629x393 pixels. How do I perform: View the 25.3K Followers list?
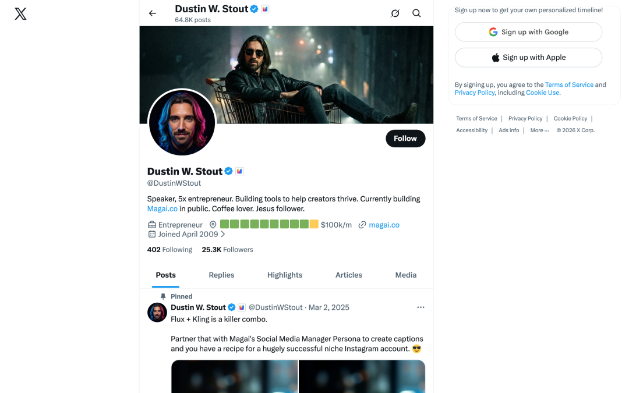click(x=227, y=249)
